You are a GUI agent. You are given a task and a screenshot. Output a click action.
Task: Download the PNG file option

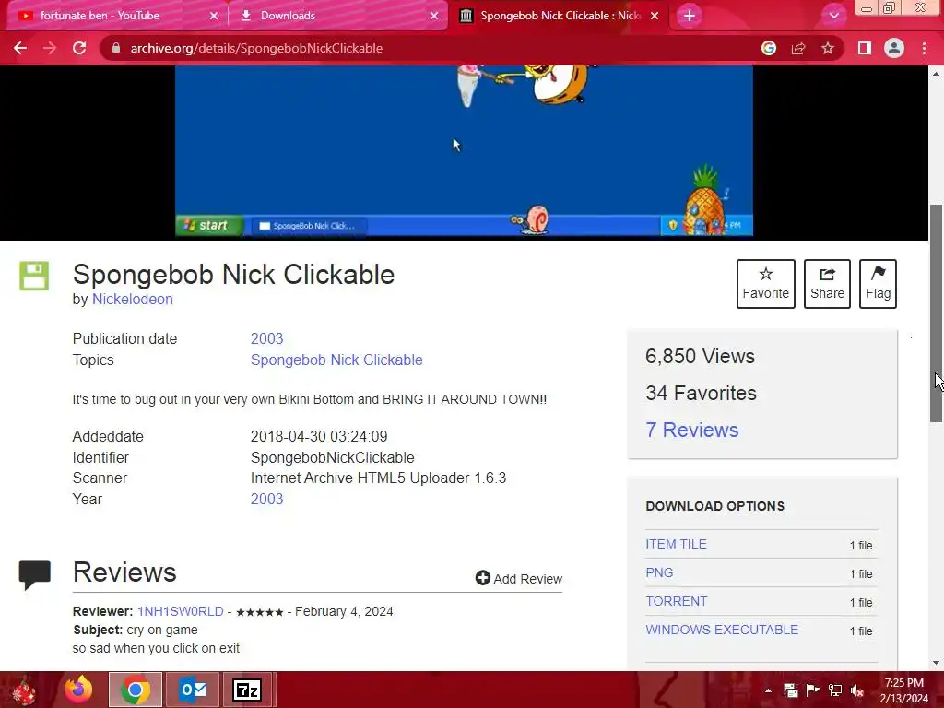click(659, 572)
